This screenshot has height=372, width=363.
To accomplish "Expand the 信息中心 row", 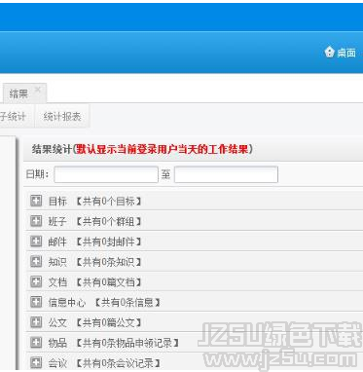I will [36, 302].
